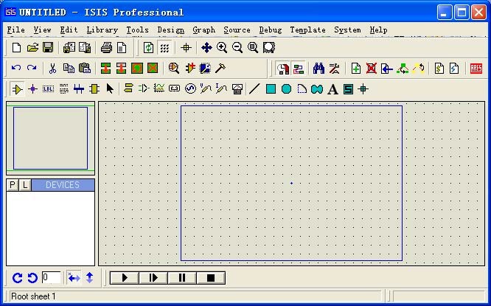Open the File menu
Viewport: 491px width, 306px height.
16,30
